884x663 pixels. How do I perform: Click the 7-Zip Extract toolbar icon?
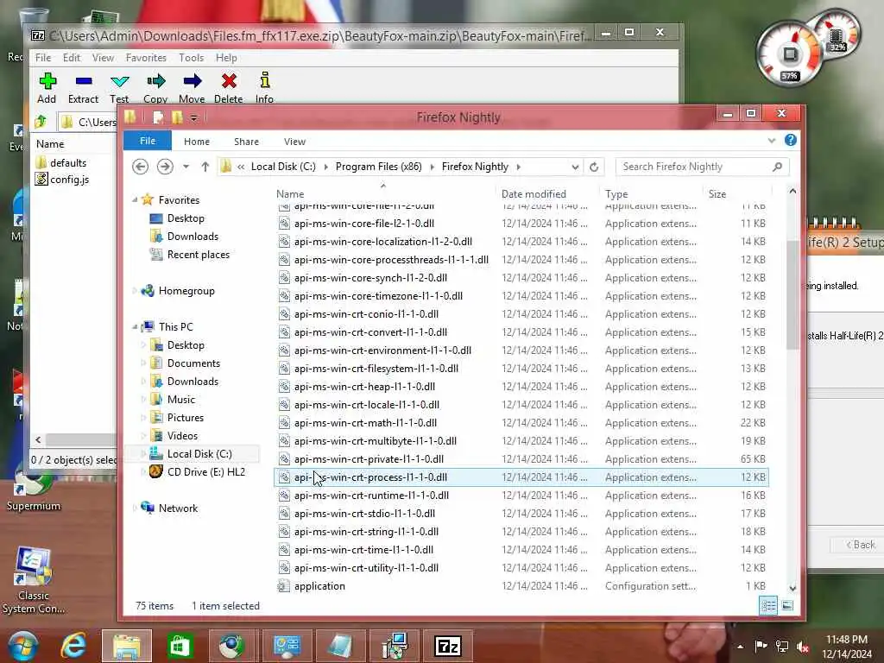[x=84, y=82]
